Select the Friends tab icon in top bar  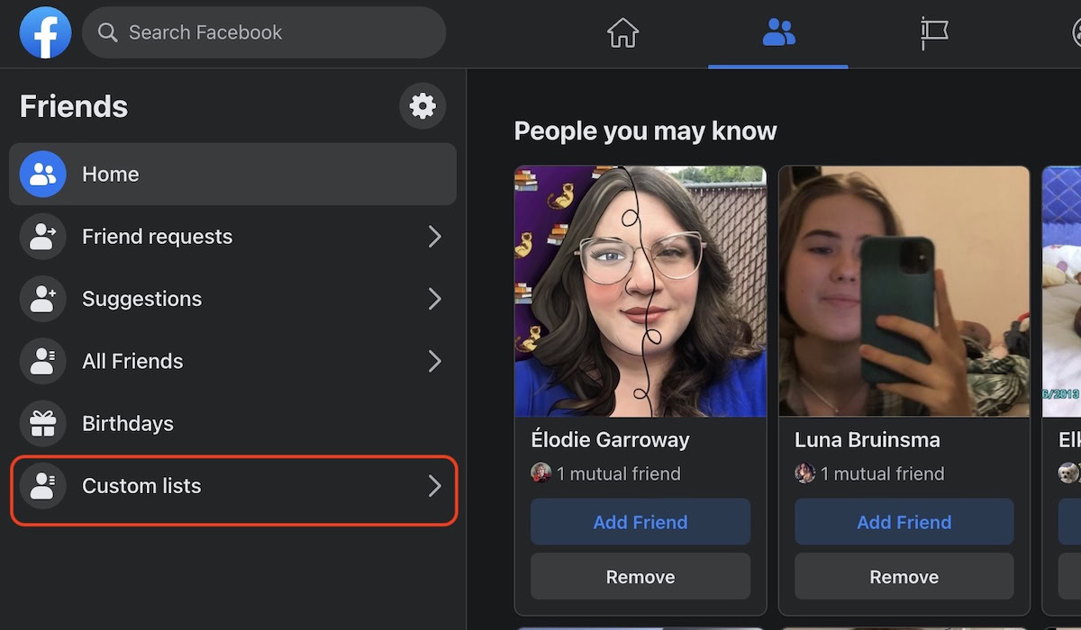[x=778, y=33]
